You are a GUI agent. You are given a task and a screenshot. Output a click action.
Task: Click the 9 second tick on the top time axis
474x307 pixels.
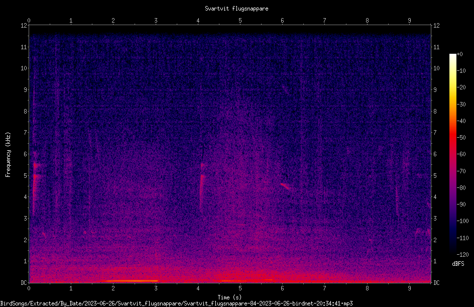[410, 21]
